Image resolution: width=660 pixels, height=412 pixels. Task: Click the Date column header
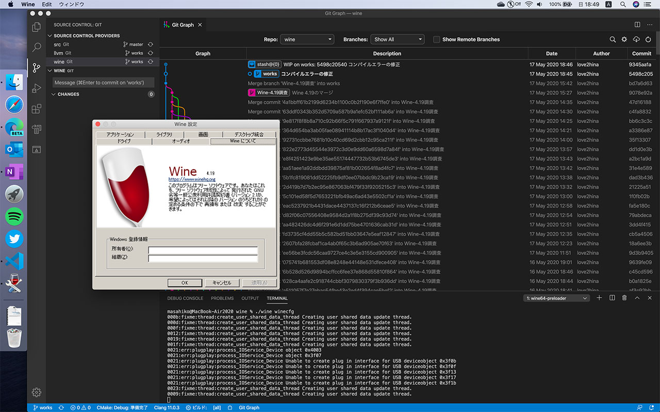pyautogui.click(x=552, y=53)
